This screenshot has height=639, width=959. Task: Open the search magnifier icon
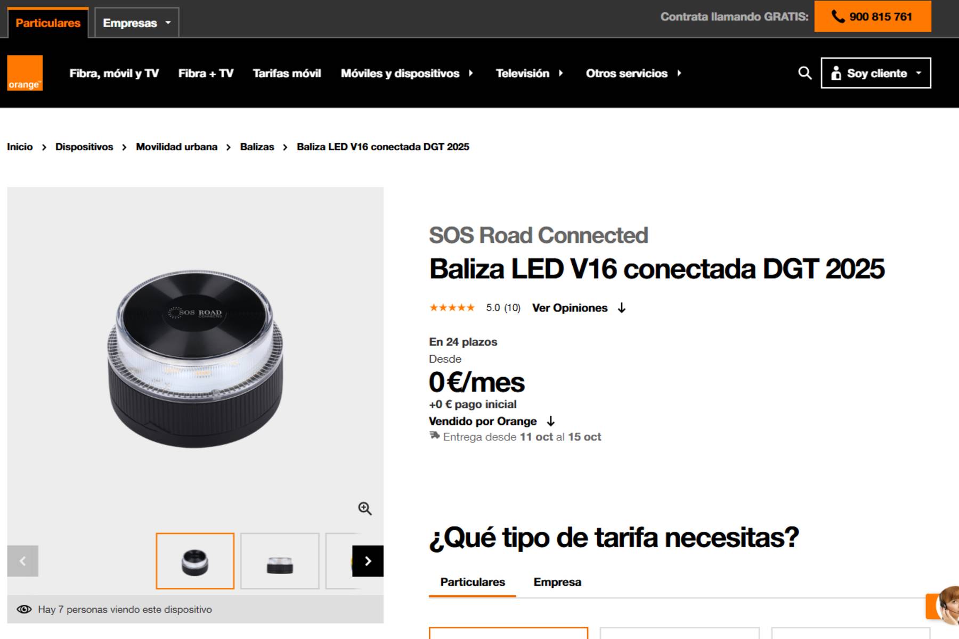(804, 73)
